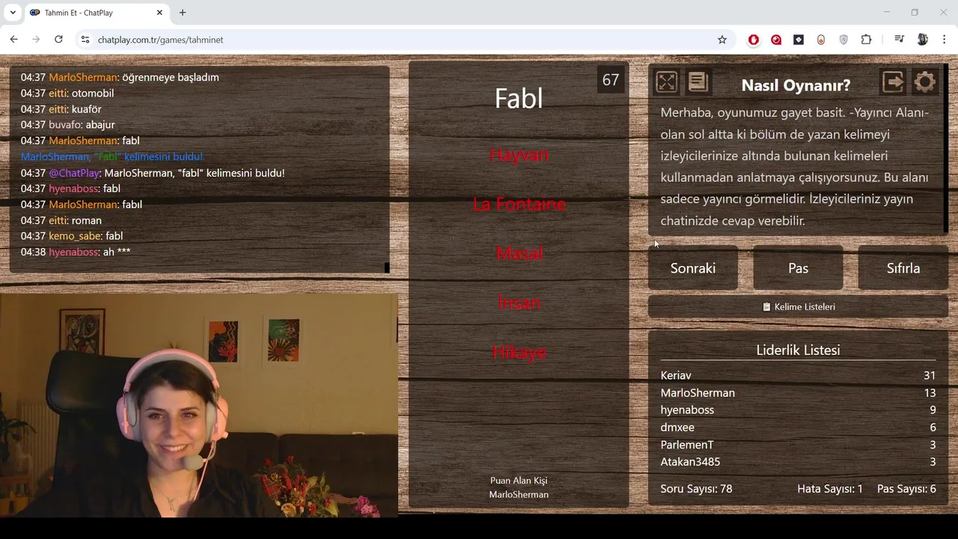Select ParlemenT in the leaderboard
This screenshot has height=539, width=958.
click(798, 445)
